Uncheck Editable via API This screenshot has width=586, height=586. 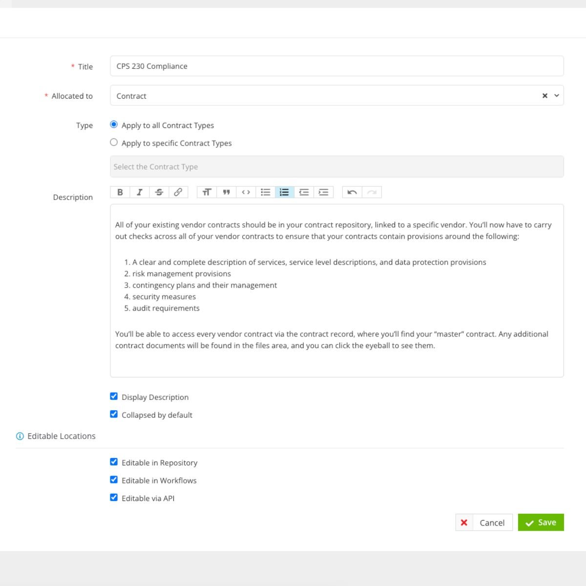[114, 497]
